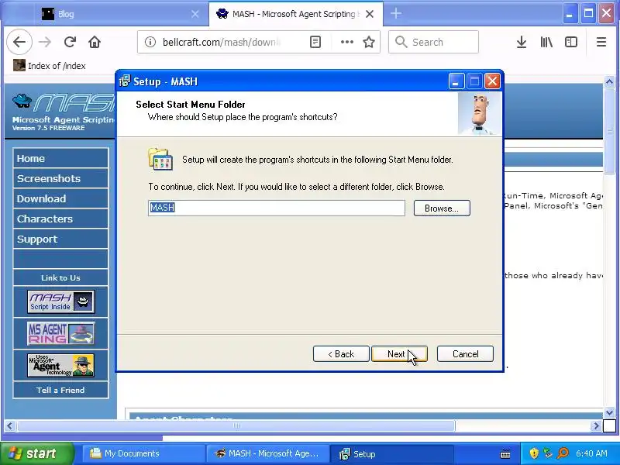Viewport: 620px width, 465px height.
Task: Open the Library icon
Action: coord(546,42)
